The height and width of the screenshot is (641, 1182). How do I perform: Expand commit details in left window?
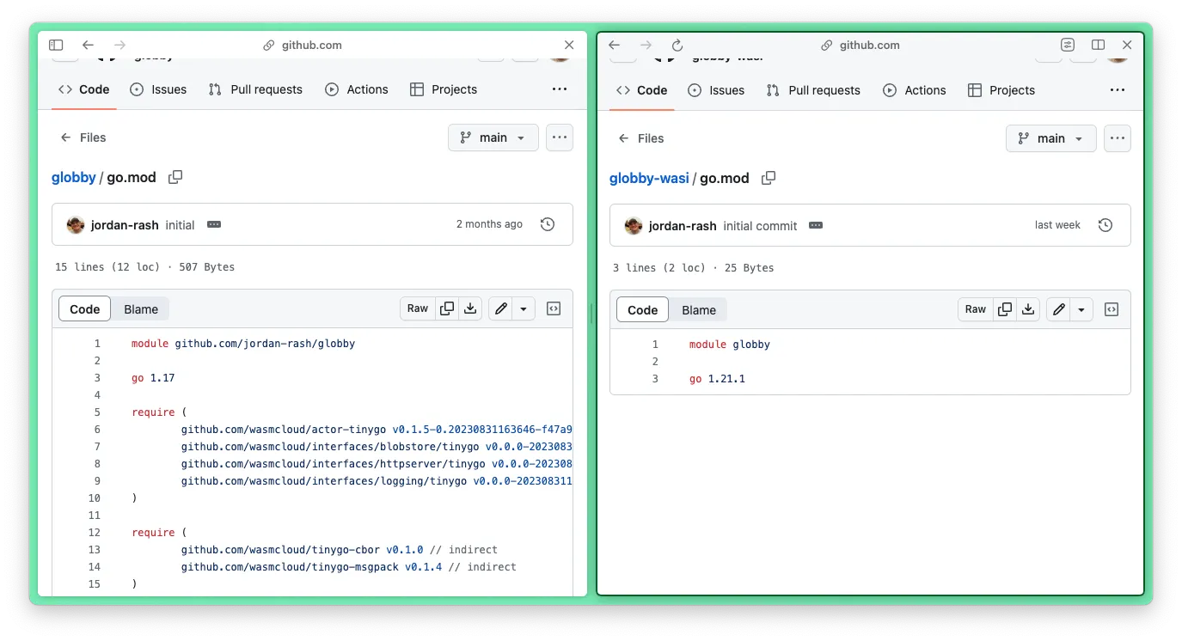pyautogui.click(x=214, y=224)
